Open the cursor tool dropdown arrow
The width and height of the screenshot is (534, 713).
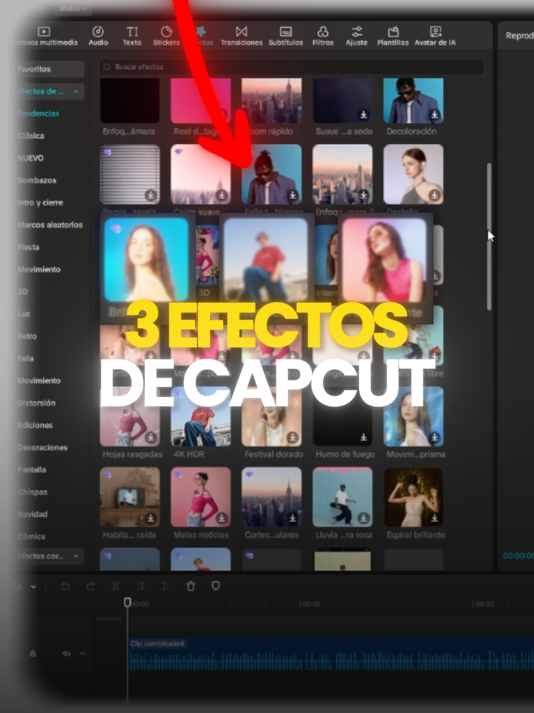tap(33, 587)
